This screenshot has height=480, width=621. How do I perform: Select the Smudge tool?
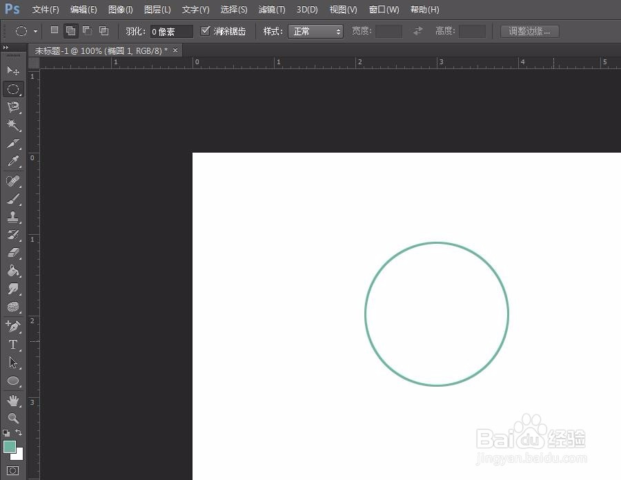tap(13, 289)
